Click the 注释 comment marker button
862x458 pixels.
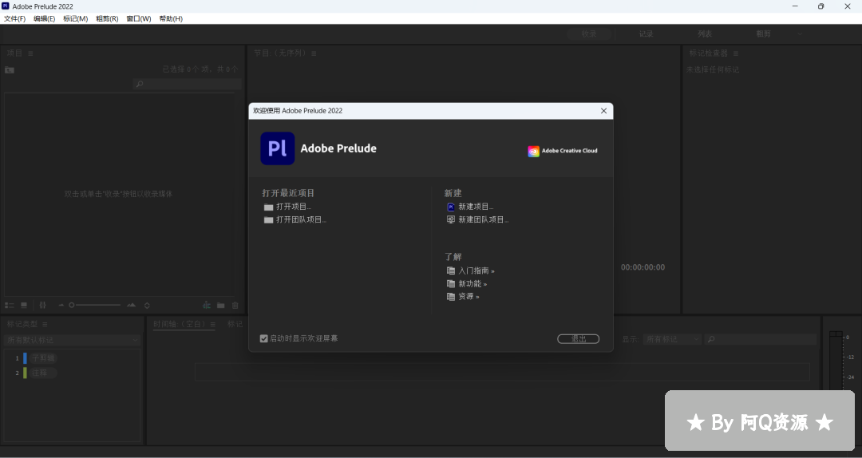coord(43,373)
